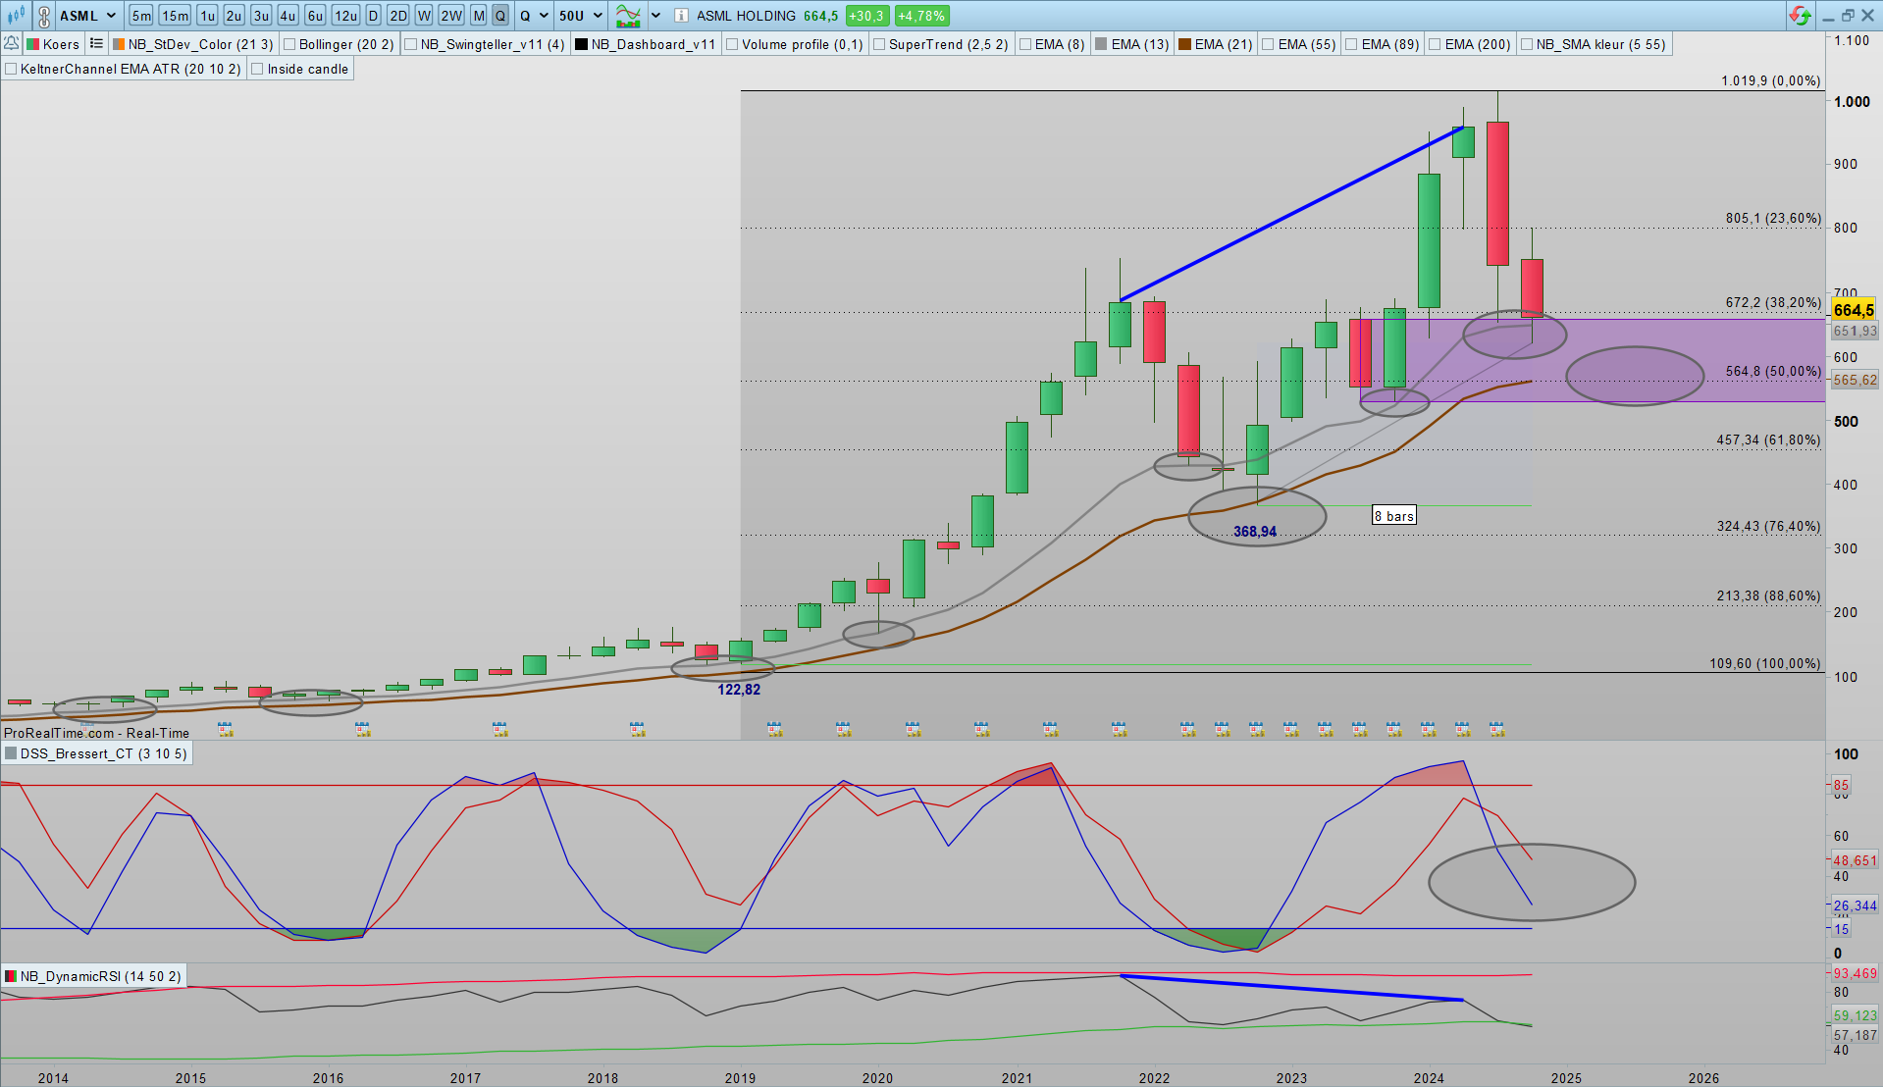Open the NB_DynamicRSI indicator label
The height and width of the screenshot is (1087, 1883).
pyautogui.click(x=100, y=976)
